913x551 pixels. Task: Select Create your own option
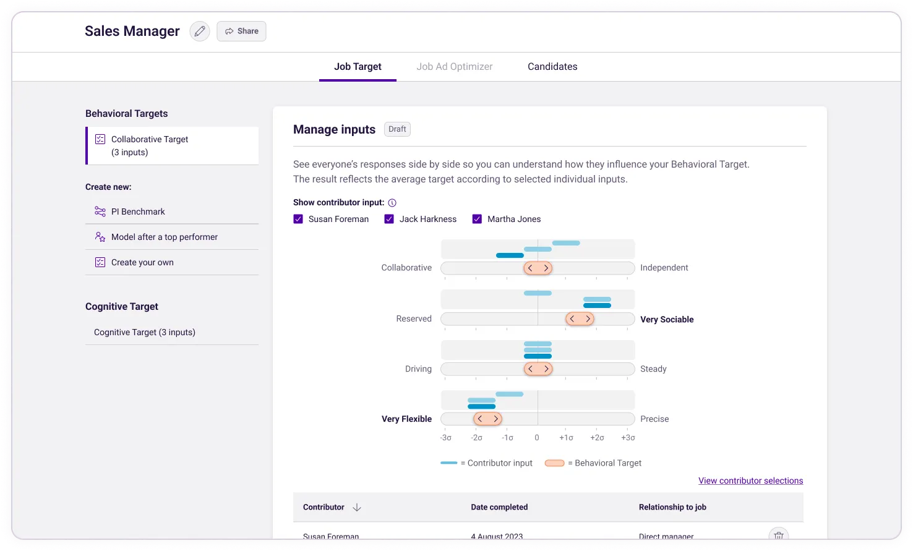[x=172, y=262]
